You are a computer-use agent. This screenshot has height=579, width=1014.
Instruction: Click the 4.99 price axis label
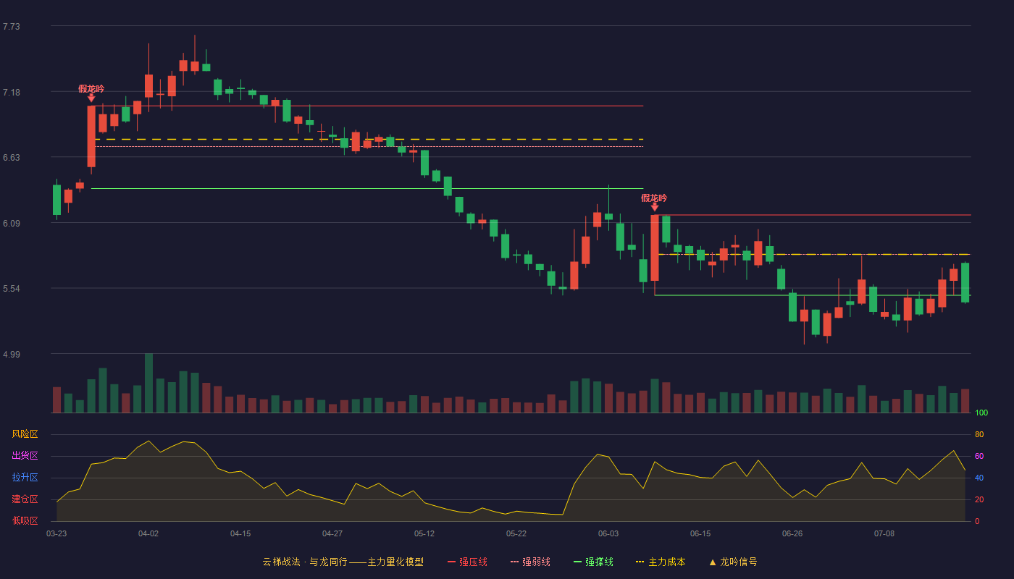pos(12,355)
